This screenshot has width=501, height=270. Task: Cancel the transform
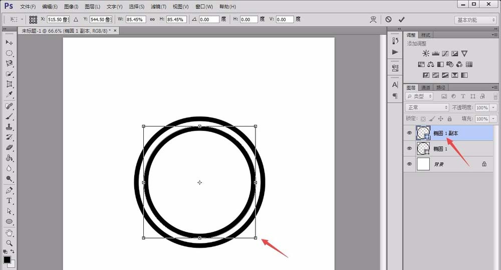[x=388, y=20]
